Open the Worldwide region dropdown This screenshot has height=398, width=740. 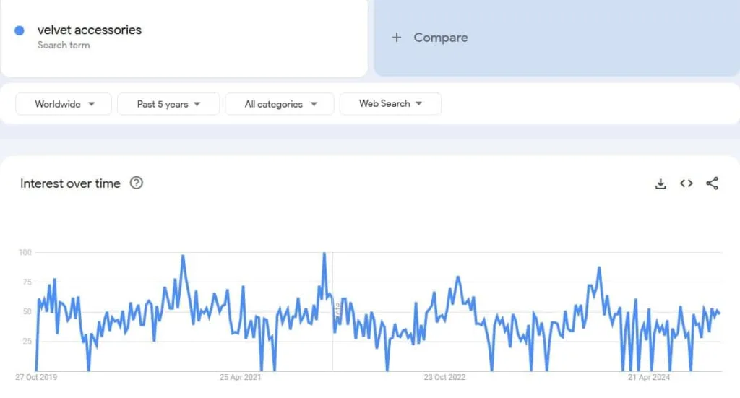[x=64, y=104]
